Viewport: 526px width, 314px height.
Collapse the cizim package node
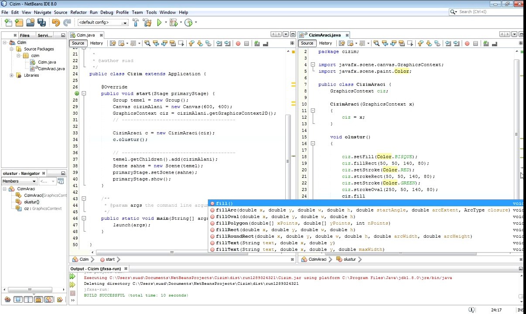18,55
